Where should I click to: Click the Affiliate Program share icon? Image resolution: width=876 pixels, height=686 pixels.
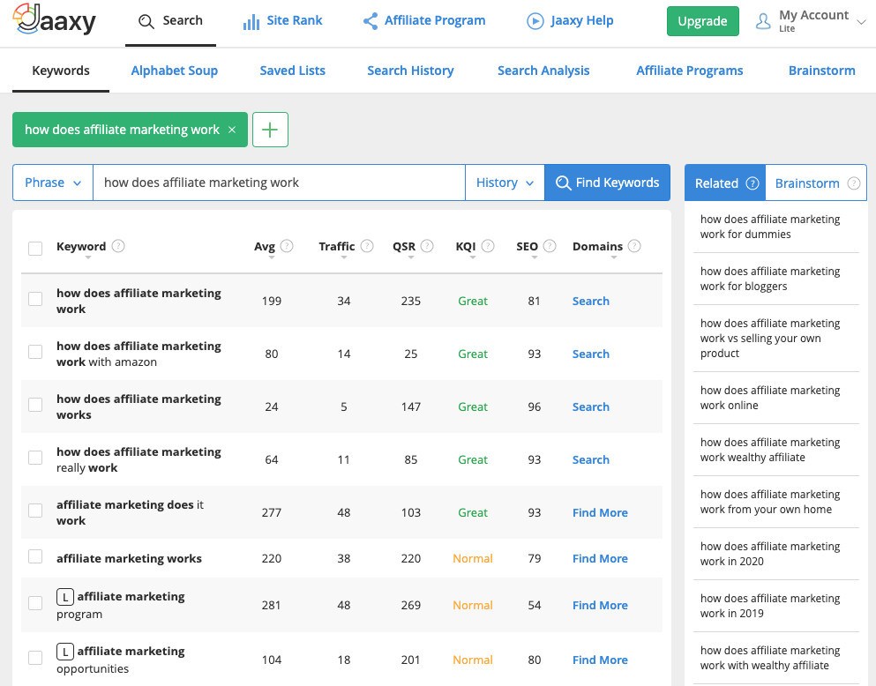pos(371,21)
